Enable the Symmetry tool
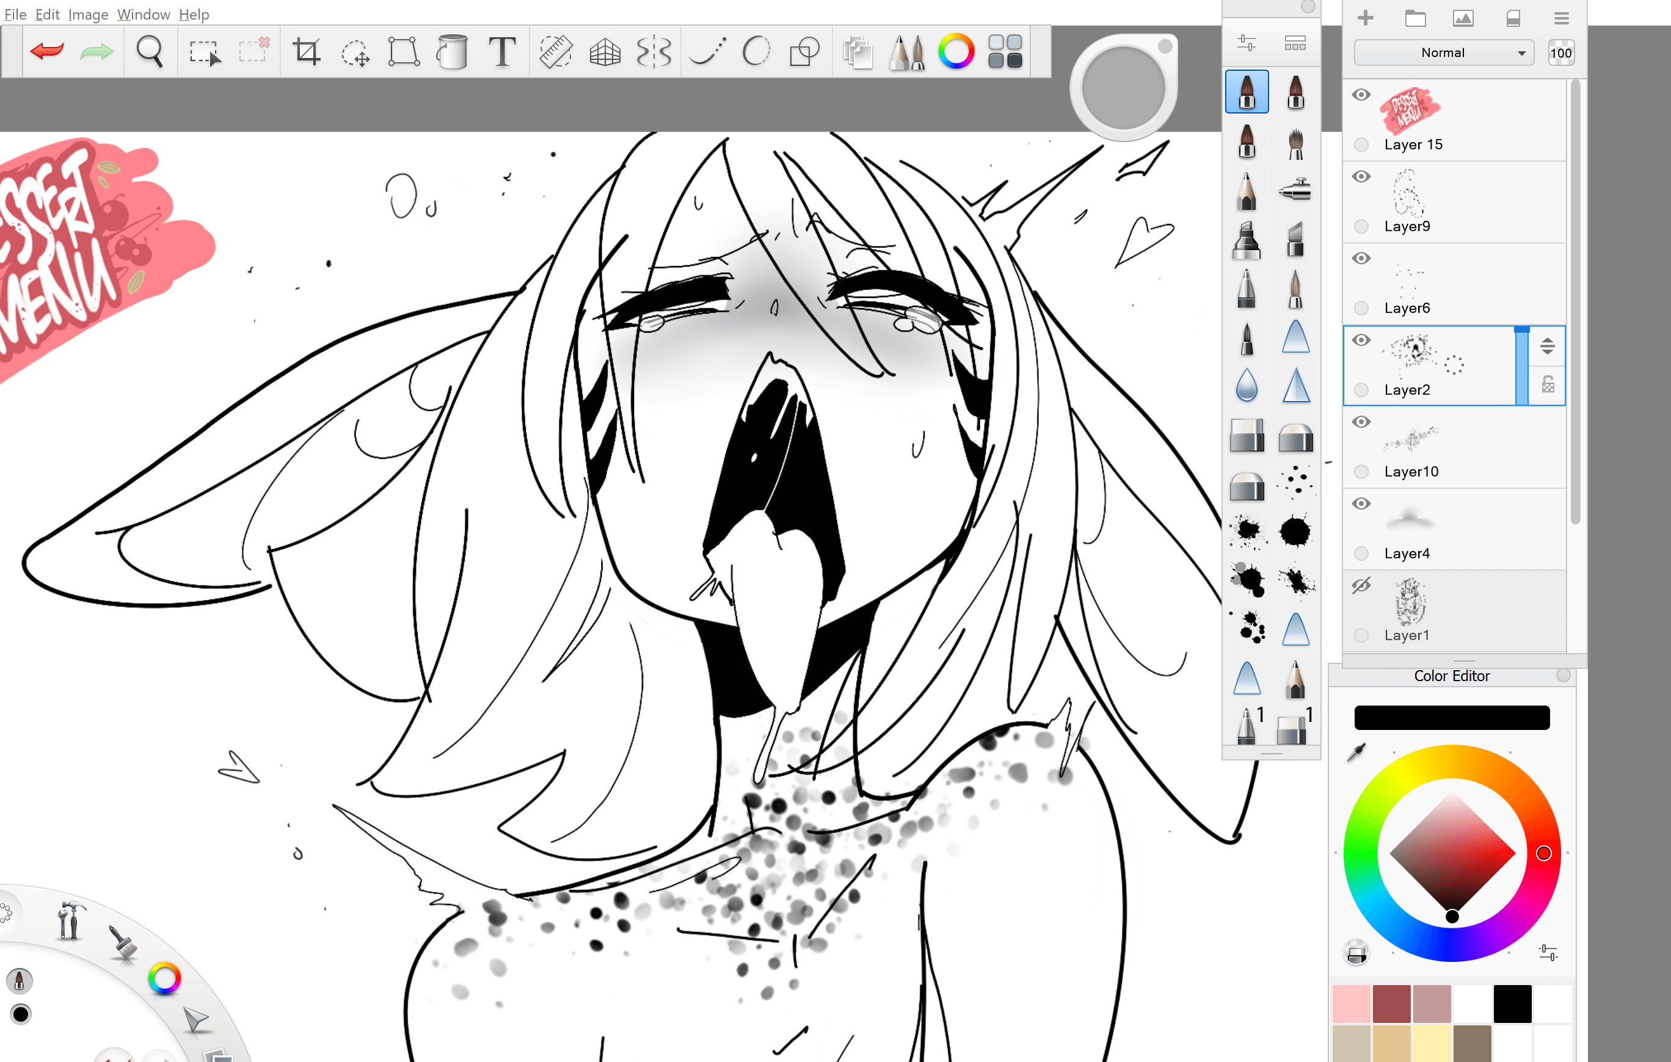Viewport: 1671px width, 1062px height. (653, 51)
